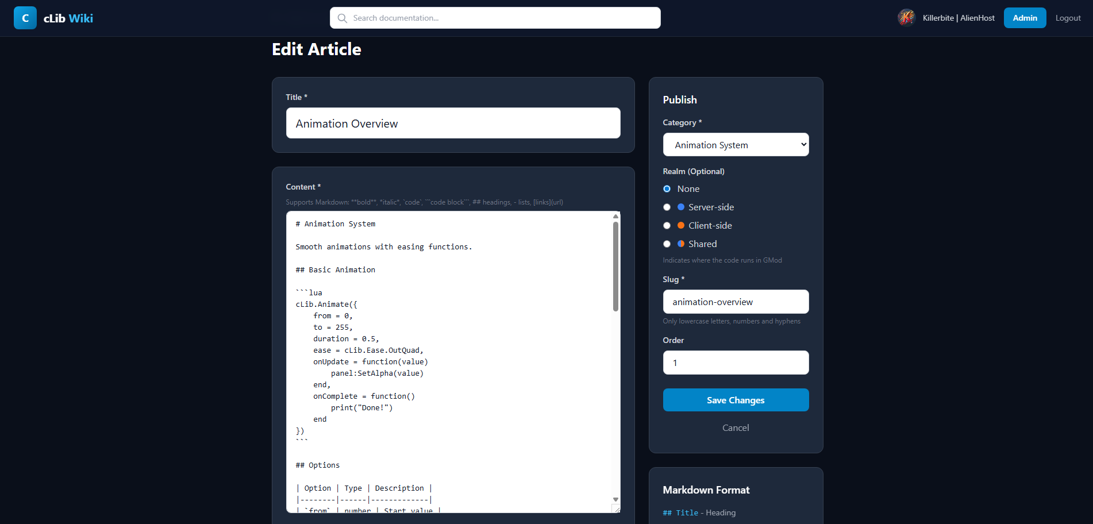The image size is (1093, 524).
Task: Click the search magnifier icon
Action: [342, 18]
